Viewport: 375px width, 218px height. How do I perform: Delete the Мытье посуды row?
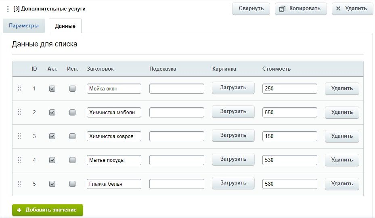(x=342, y=160)
